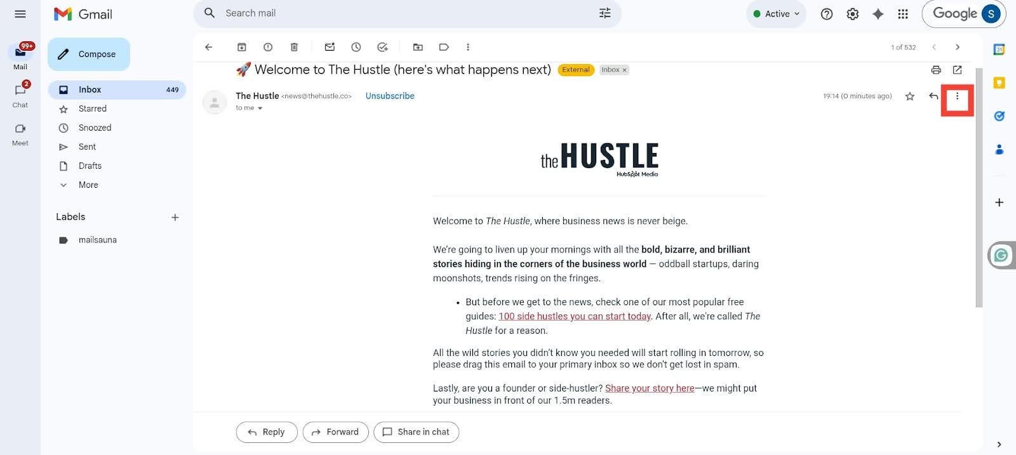Open the Meet section in left rail
The image size is (1016, 455).
(20, 133)
